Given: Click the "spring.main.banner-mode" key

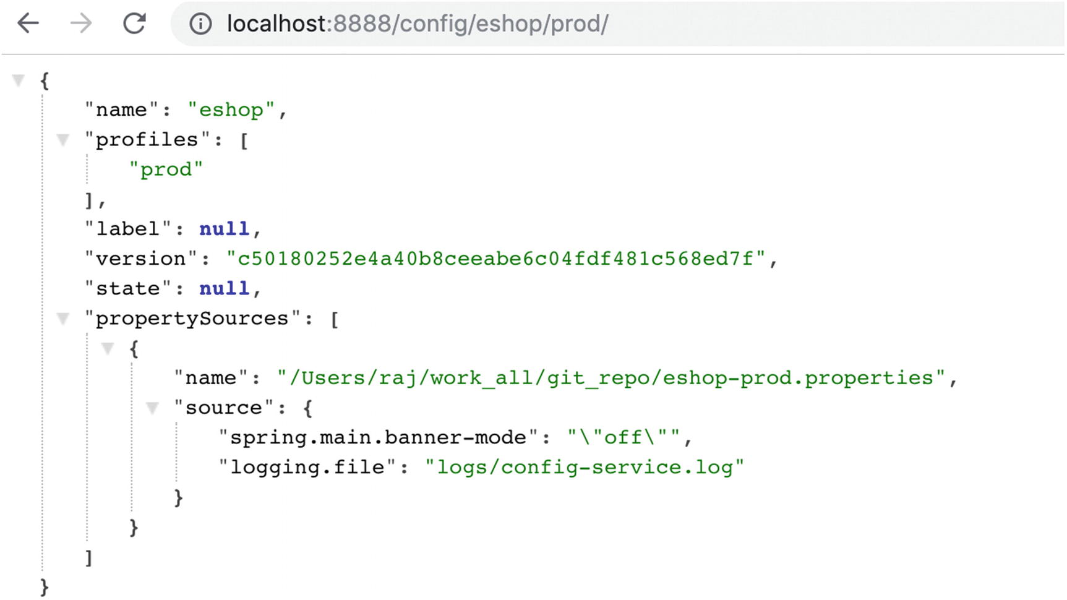Looking at the screenshot, I should (x=378, y=437).
